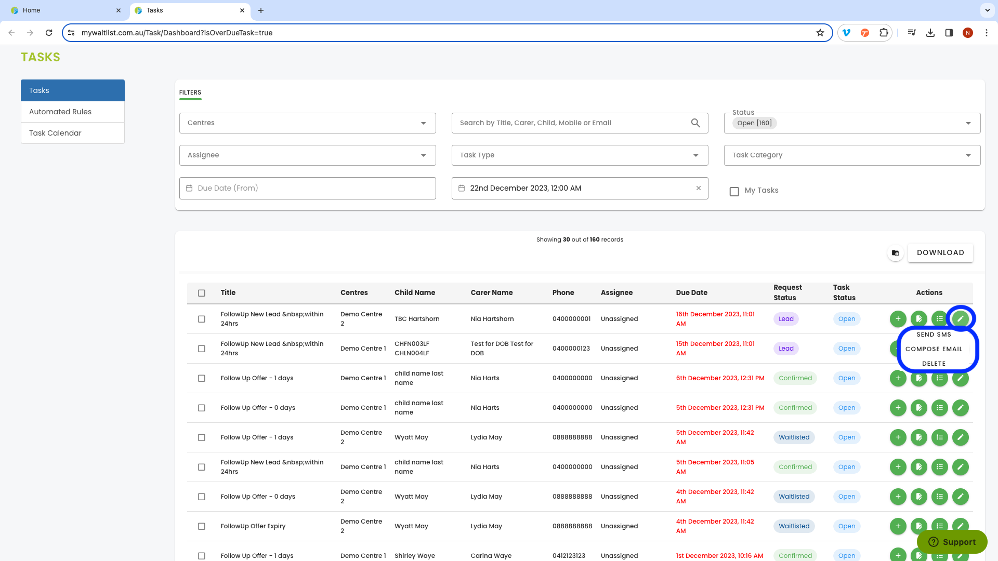Click notes icon for 5th December 11:42 AM task

pyautogui.click(x=918, y=437)
